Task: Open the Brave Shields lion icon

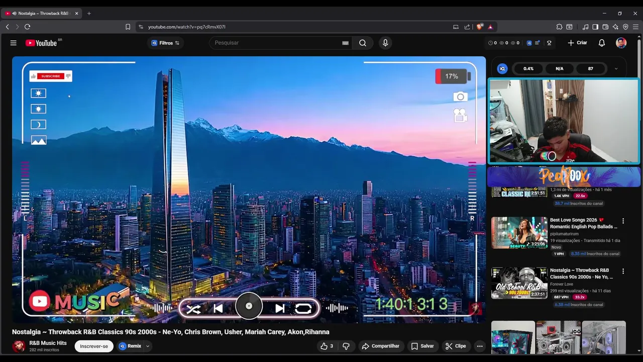Action: pos(480,27)
